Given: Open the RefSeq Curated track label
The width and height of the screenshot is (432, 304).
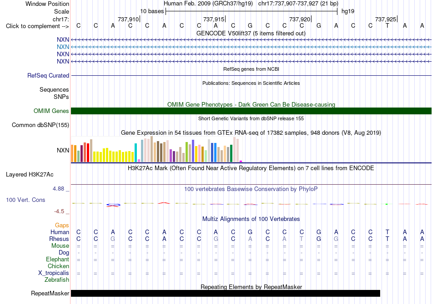Looking at the screenshot, I should point(48,76).
